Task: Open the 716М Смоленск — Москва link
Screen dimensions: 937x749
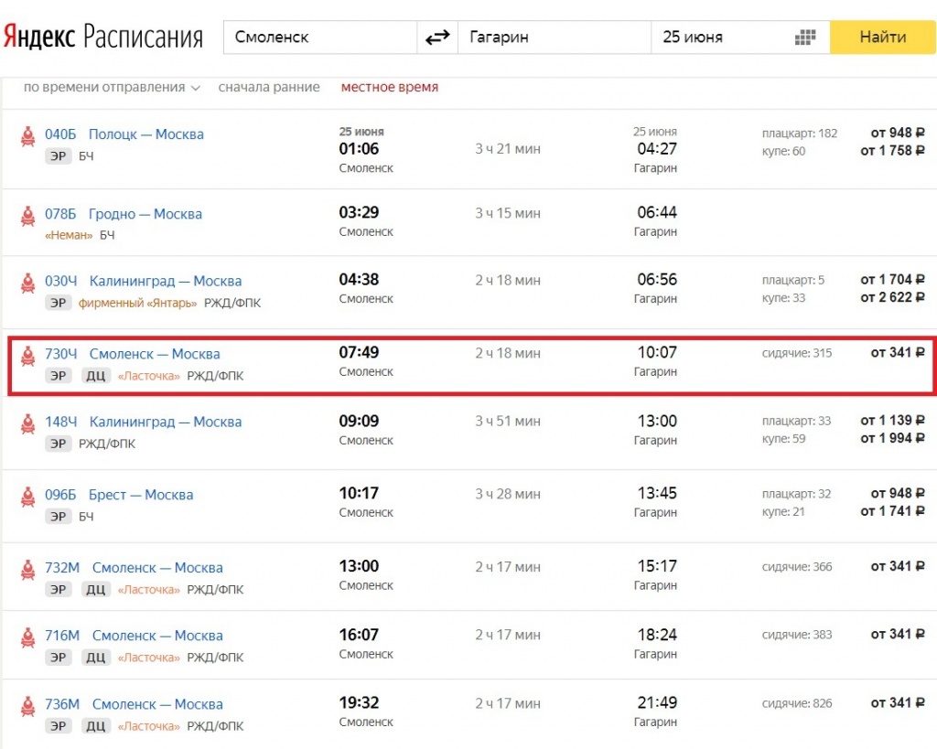Action: 134,636
